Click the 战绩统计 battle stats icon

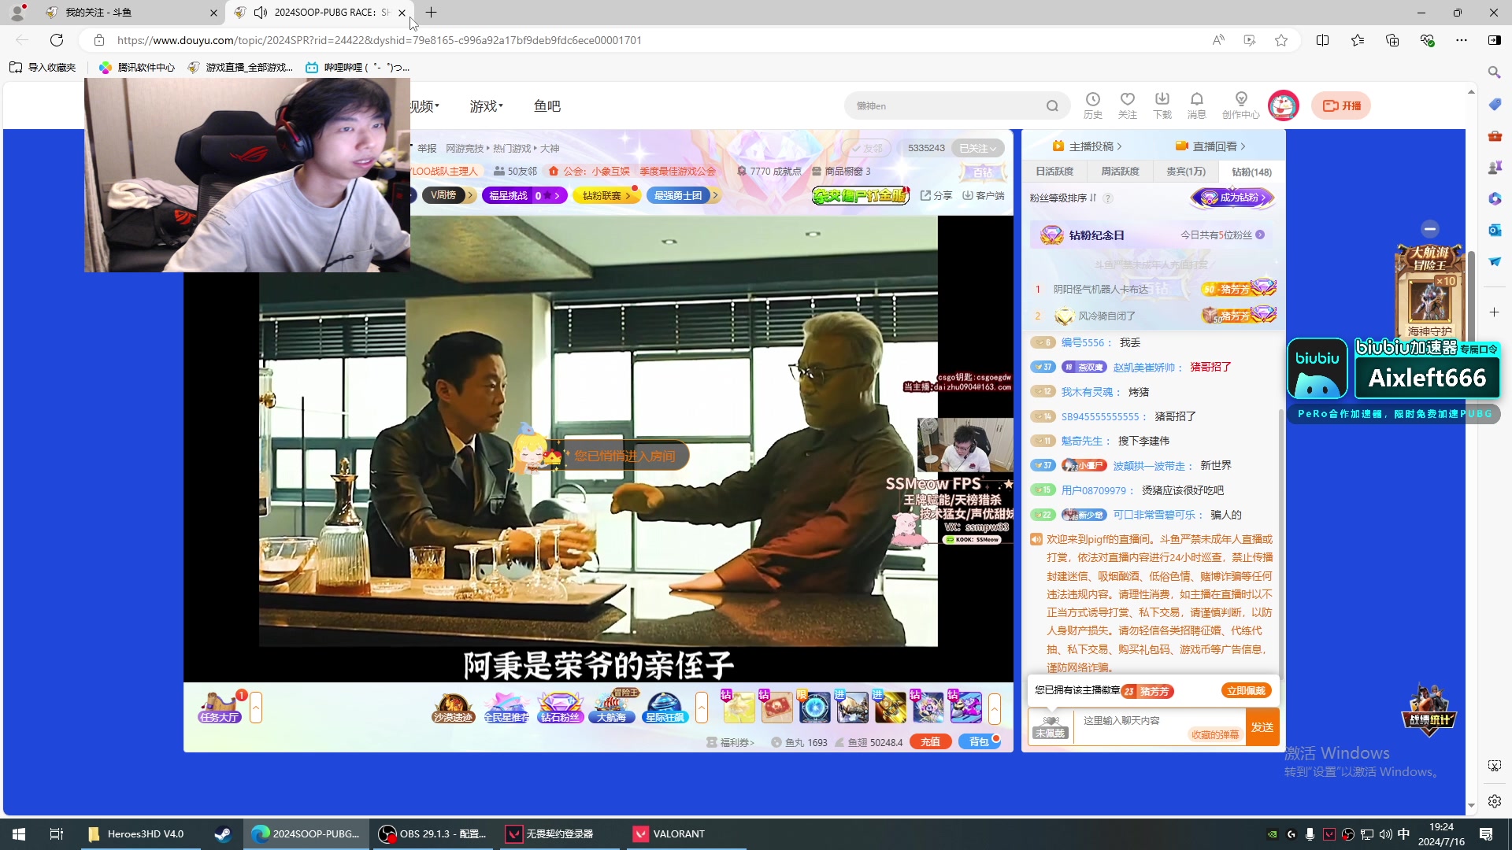(x=1429, y=711)
